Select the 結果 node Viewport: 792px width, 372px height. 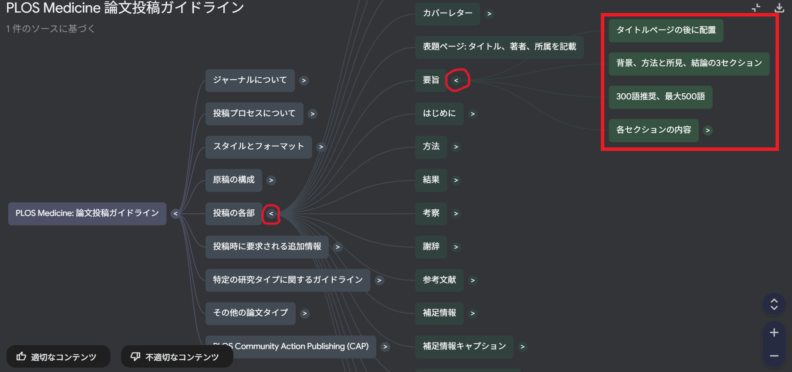click(431, 180)
